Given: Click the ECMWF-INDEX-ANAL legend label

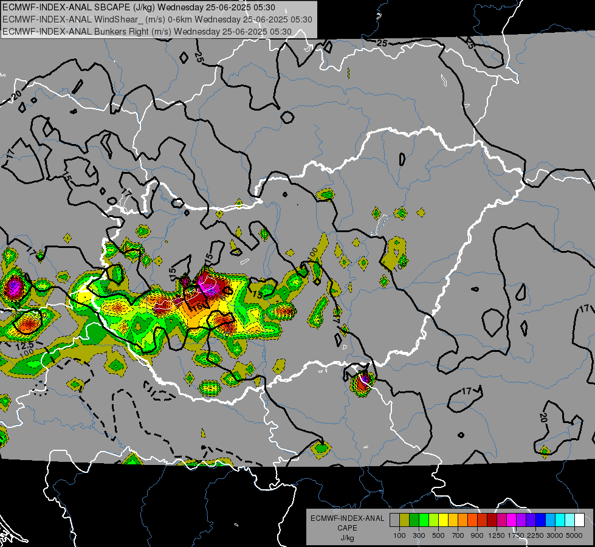Looking at the screenshot, I should coord(347,518).
